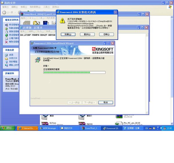Image resolution: width=174 pixels, height=163 pixels.
Task: Open 編輯(E) menu in 我的文件 window
Action: pyautogui.click(x=15, y=7)
